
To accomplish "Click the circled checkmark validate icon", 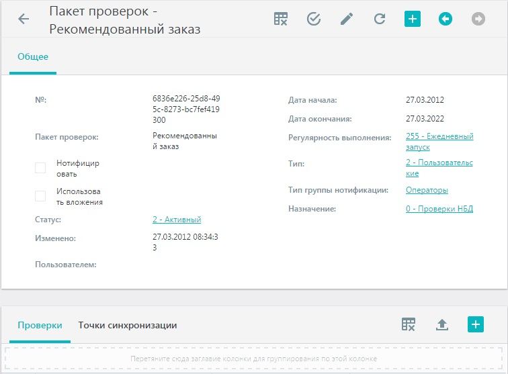I will point(314,19).
